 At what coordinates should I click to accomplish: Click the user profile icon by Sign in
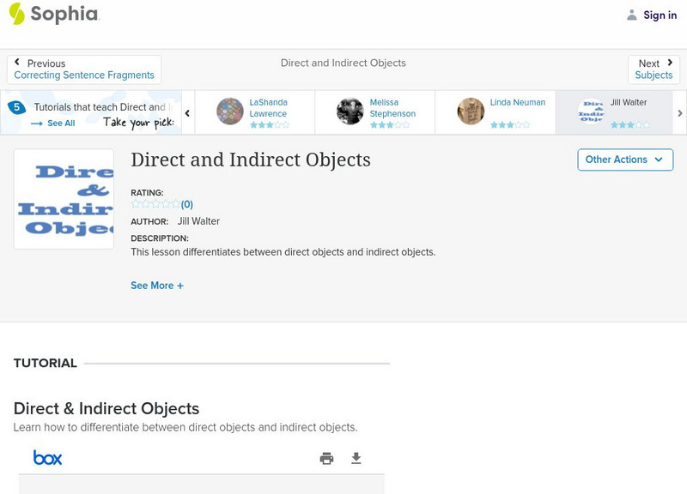point(632,15)
